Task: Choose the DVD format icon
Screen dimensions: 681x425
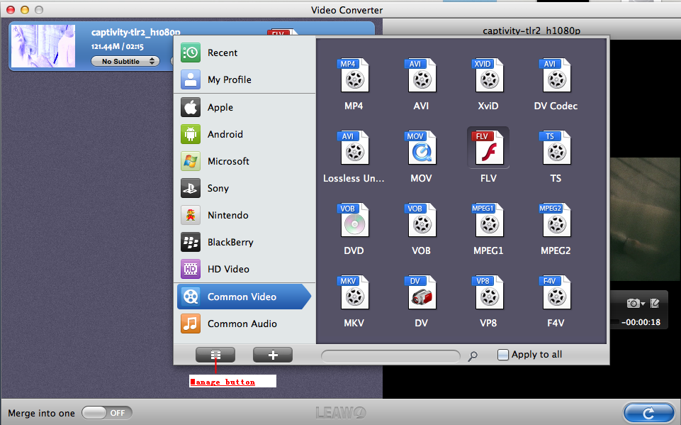Action: tap(354, 221)
